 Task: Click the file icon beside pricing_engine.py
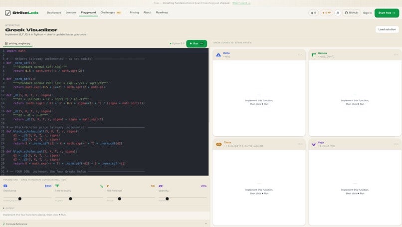[6, 43]
